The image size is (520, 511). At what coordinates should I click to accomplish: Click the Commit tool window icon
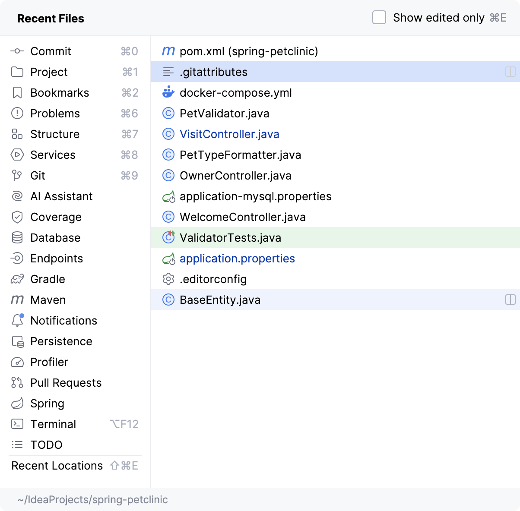[17, 51]
